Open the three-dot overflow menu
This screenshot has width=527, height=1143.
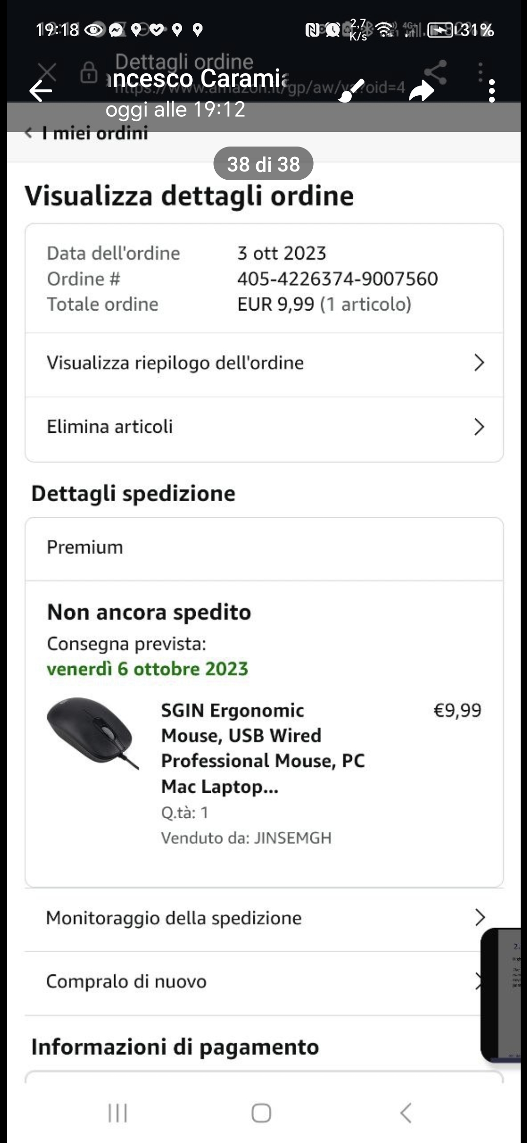point(491,91)
